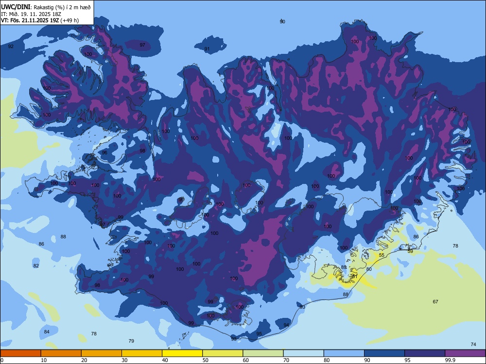486x364 pixels.
Task: Click the 'VT: Fös. 21.11.2025 19Z (+49 h)' line
Action: pos(40,20)
